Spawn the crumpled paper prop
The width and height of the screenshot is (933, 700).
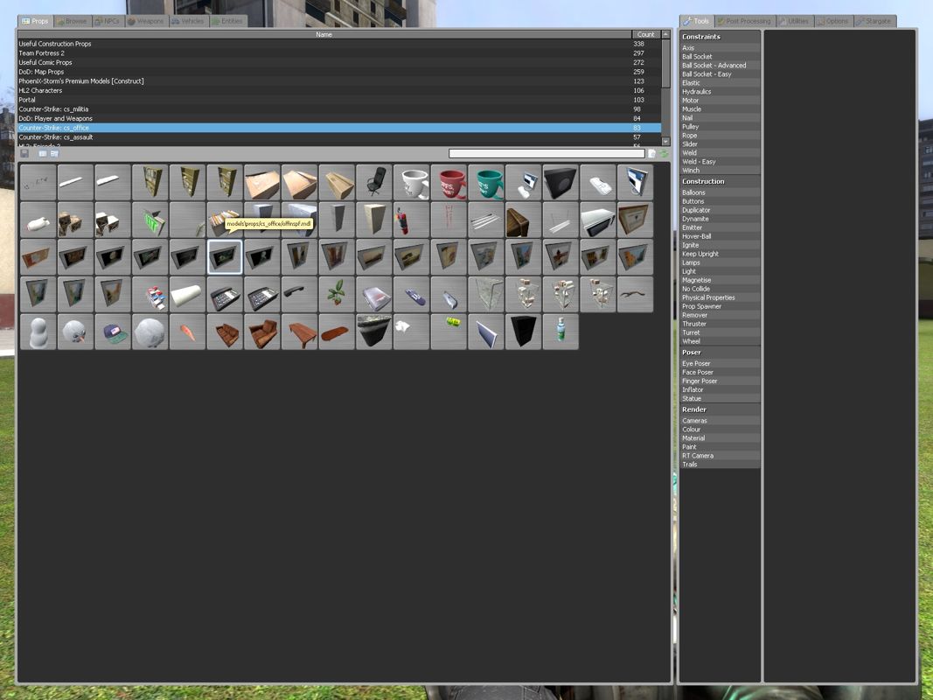pos(412,332)
